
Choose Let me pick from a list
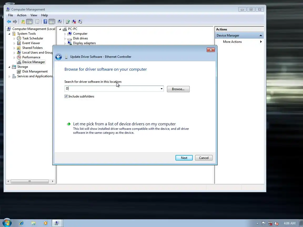click(x=124, y=124)
